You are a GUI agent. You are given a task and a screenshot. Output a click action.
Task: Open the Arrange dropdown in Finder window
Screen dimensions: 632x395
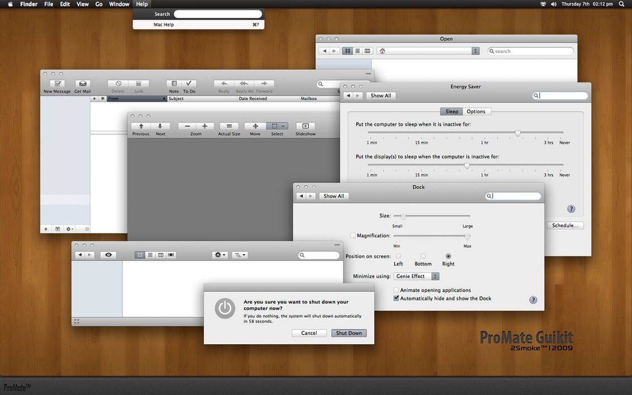pos(240,255)
